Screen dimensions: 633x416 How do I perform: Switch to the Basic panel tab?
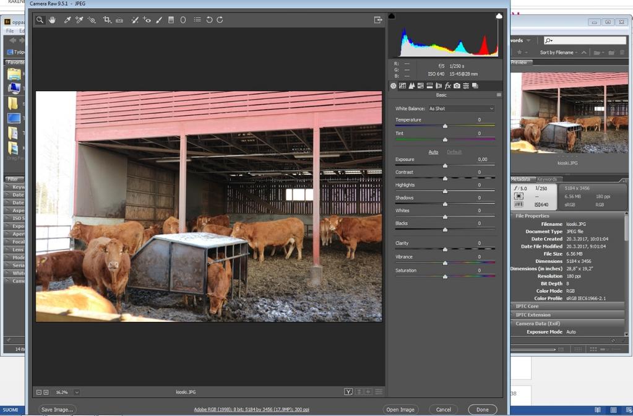tap(393, 85)
